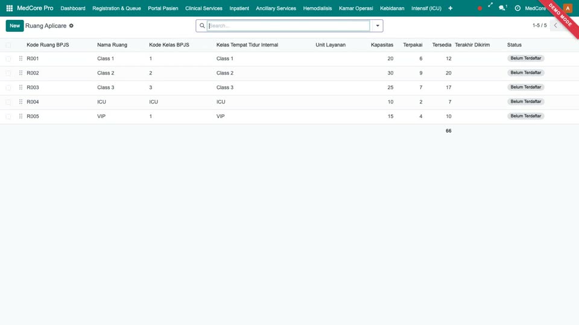
Task: Click the New button
Action: [x=14, y=26]
